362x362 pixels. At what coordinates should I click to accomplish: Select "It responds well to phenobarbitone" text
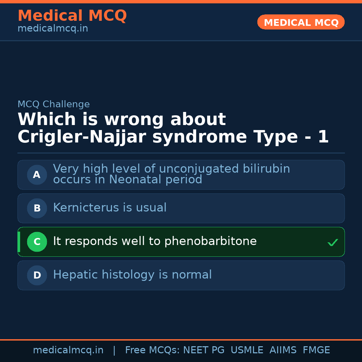(155, 241)
